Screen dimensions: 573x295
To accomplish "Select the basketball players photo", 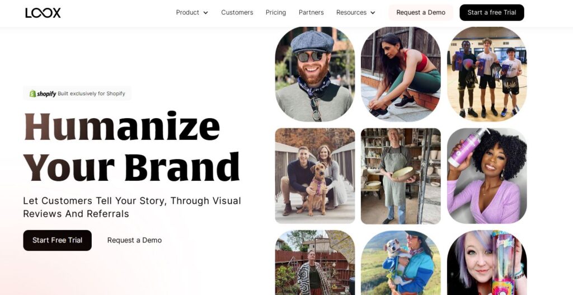I will click(487, 73).
